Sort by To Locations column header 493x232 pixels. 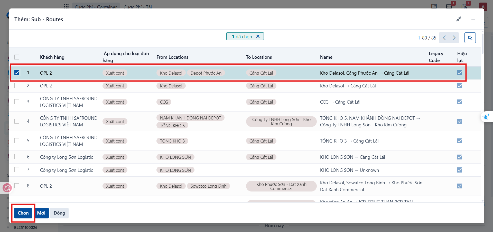(259, 57)
